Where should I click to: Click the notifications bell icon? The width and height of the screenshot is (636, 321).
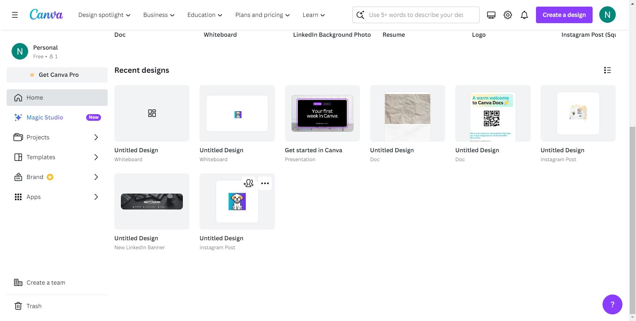click(524, 15)
